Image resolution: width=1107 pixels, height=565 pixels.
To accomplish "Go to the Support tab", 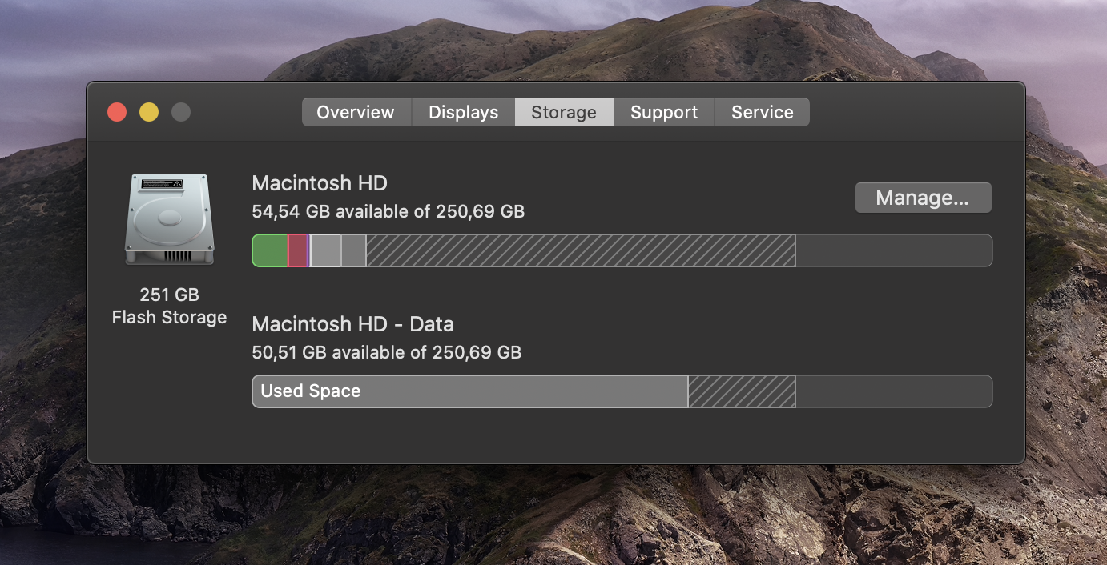I will 664,112.
